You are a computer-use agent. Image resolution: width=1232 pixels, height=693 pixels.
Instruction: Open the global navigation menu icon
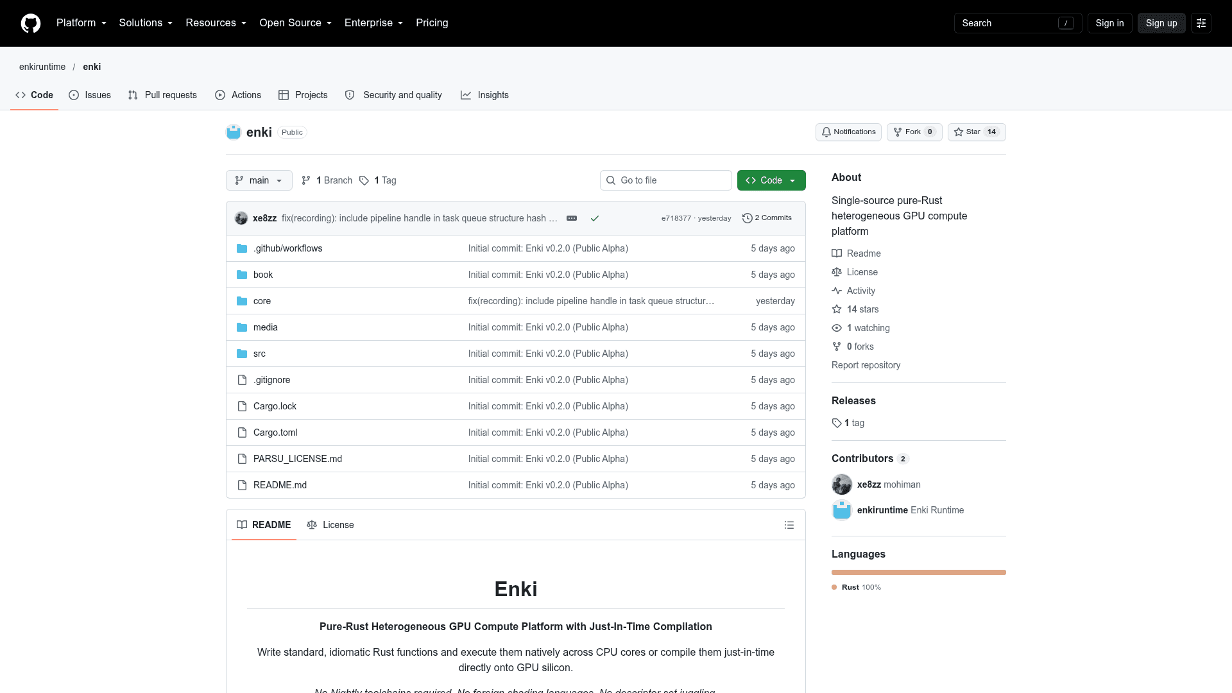1201,23
